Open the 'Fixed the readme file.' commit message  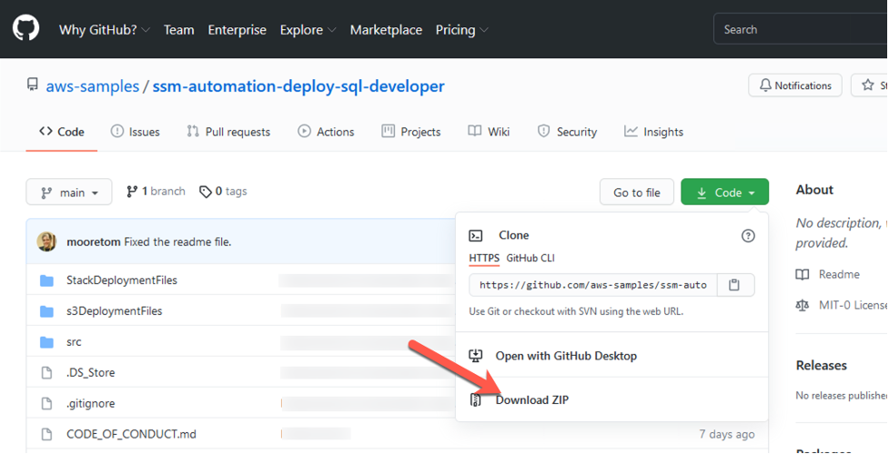pyautogui.click(x=177, y=242)
